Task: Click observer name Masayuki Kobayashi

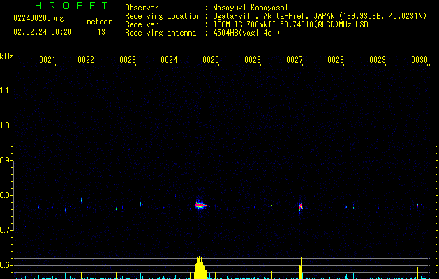Action: point(251,8)
